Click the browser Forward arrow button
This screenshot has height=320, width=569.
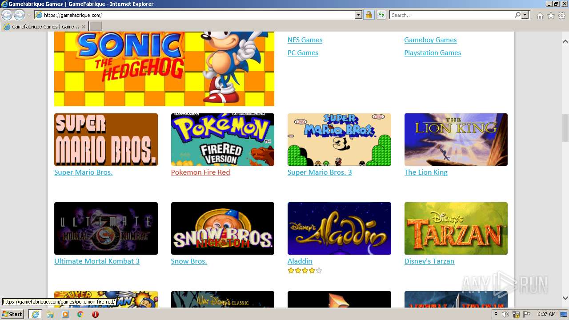pos(19,15)
